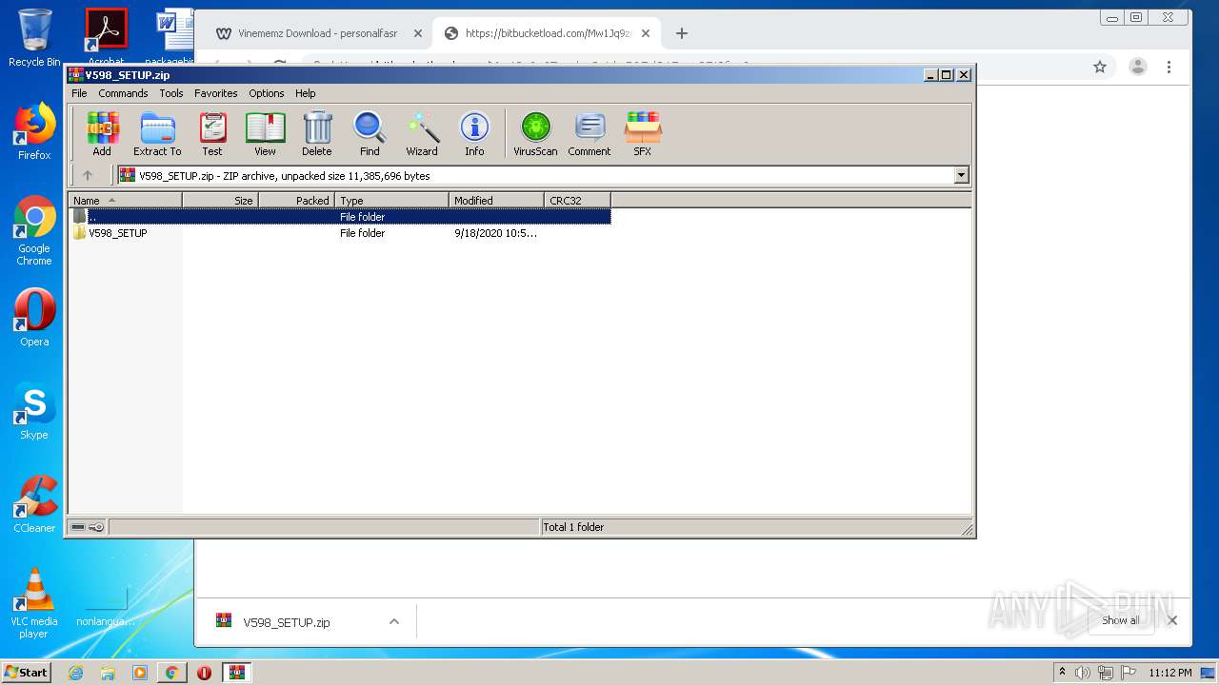Viewport: 1219px width, 685px height.
Task: Open Skype desktop shortcut
Action: point(34,411)
